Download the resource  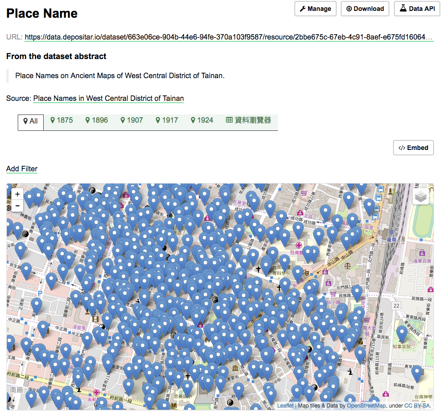pyautogui.click(x=365, y=9)
